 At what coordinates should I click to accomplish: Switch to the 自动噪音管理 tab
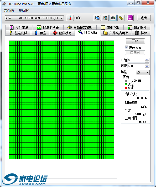(80, 28)
